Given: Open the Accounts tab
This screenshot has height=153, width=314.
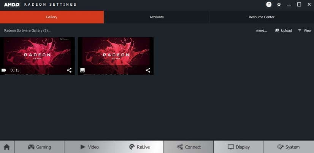Looking at the screenshot, I should 157,17.
